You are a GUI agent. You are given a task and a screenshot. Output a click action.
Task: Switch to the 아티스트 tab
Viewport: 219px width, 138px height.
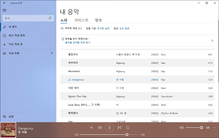pyautogui.click(x=81, y=20)
